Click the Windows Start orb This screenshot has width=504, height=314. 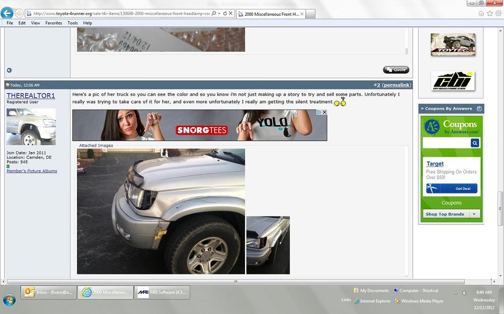[9, 300]
